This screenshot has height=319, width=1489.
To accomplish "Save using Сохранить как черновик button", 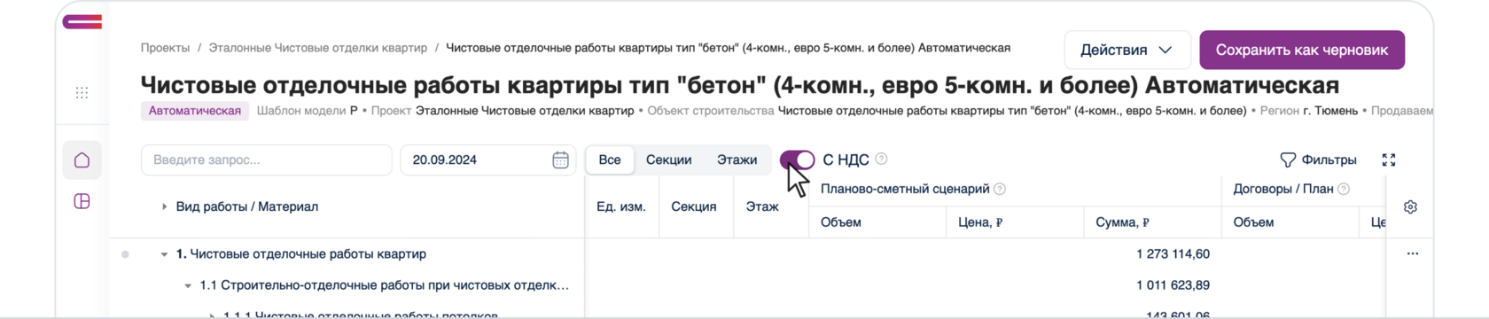I will (1302, 50).
